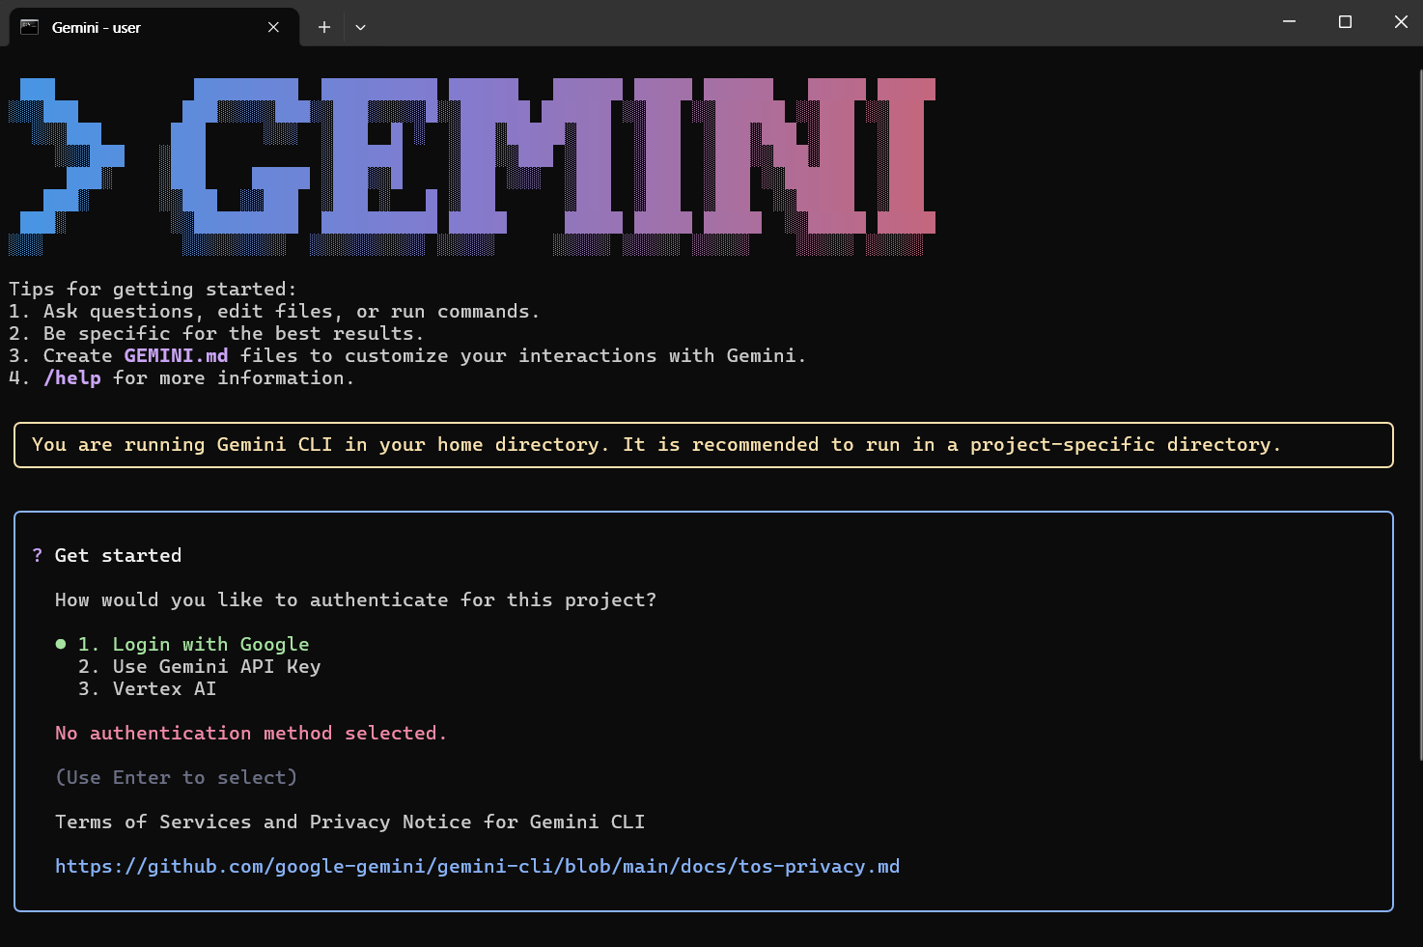Screen dimensions: 1423x947
Task: Close the Gemini - user tab
Action: tap(273, 27)
